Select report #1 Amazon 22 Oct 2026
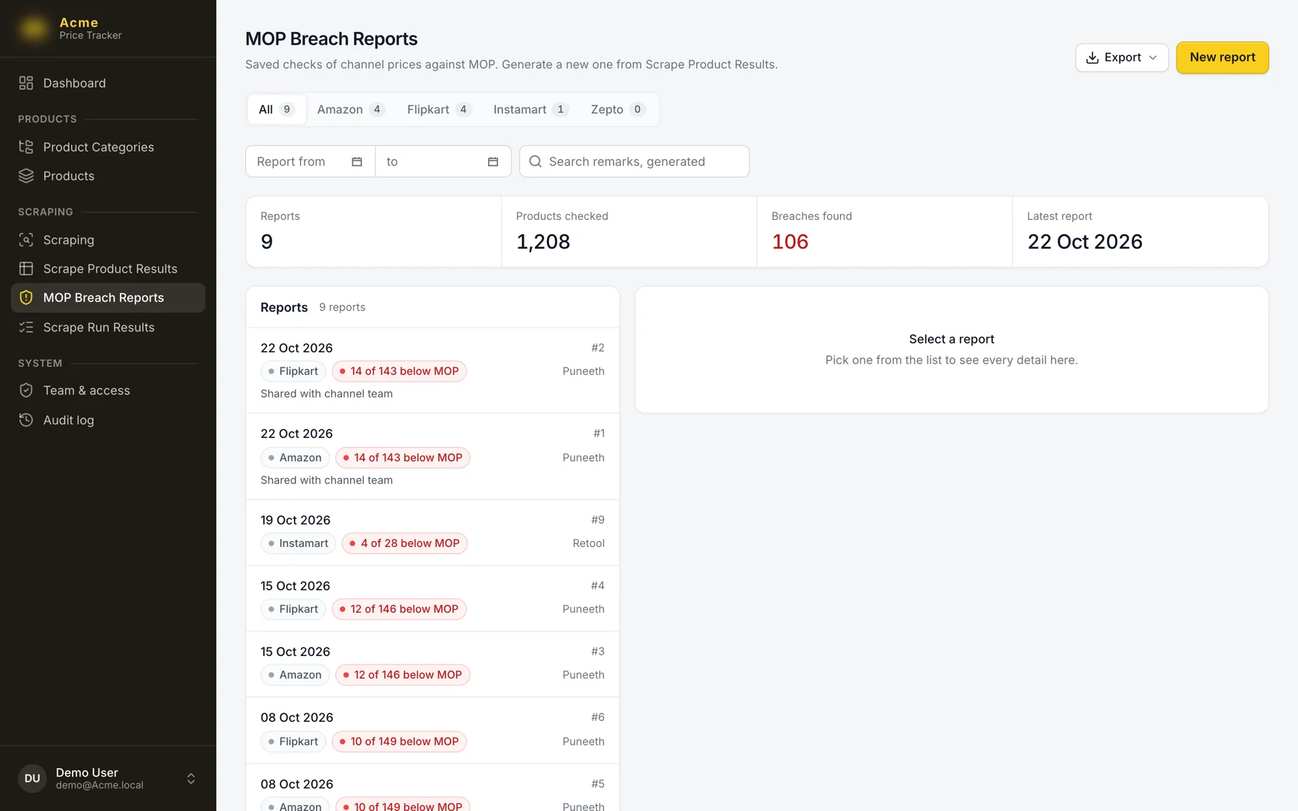 (x=432, y=456)
